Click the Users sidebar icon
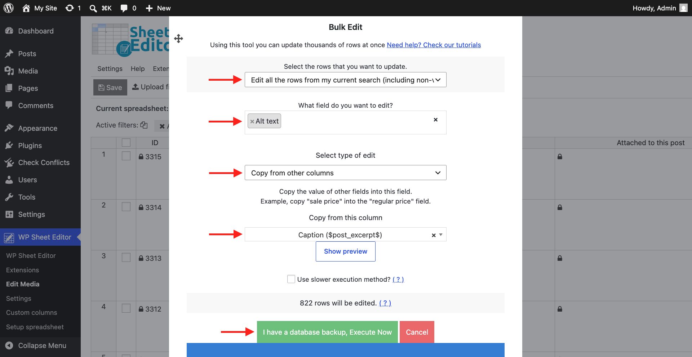The height and width of the screenshot is (357, 692). pos(9,180)
